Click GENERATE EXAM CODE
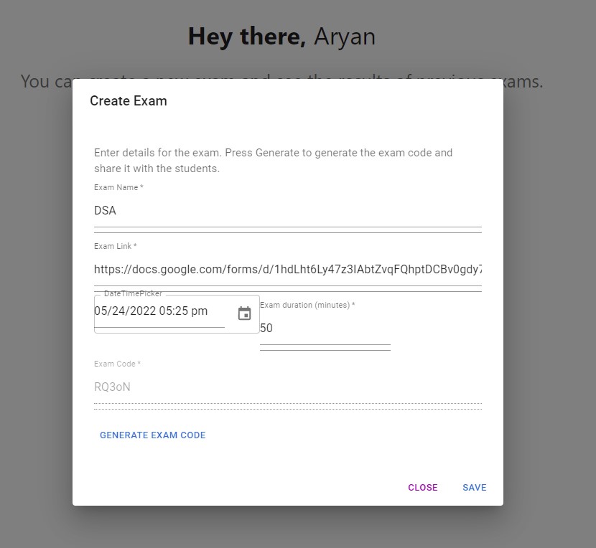 [152, 435]
